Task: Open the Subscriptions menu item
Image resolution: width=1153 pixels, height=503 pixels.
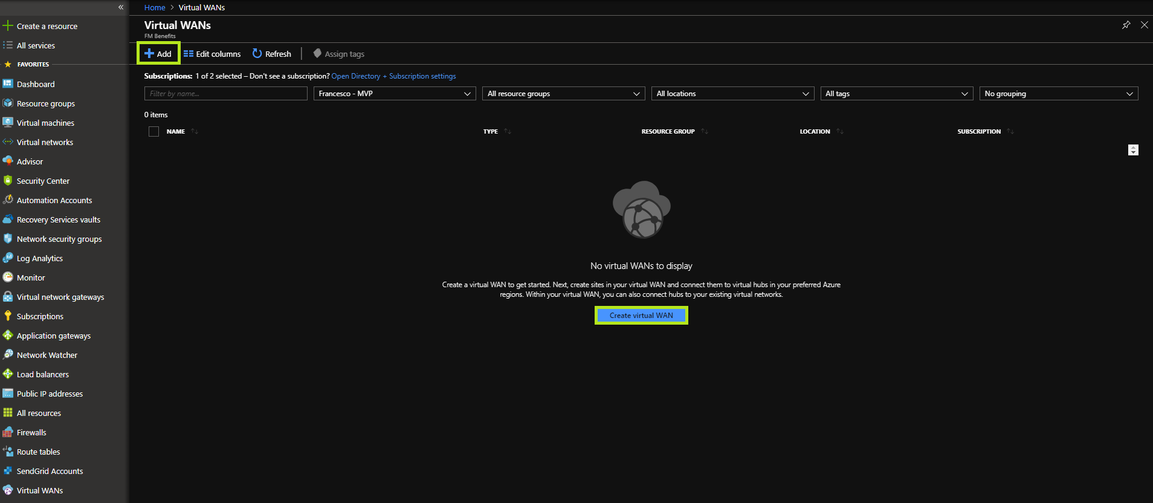Action: tap(40, 316)
